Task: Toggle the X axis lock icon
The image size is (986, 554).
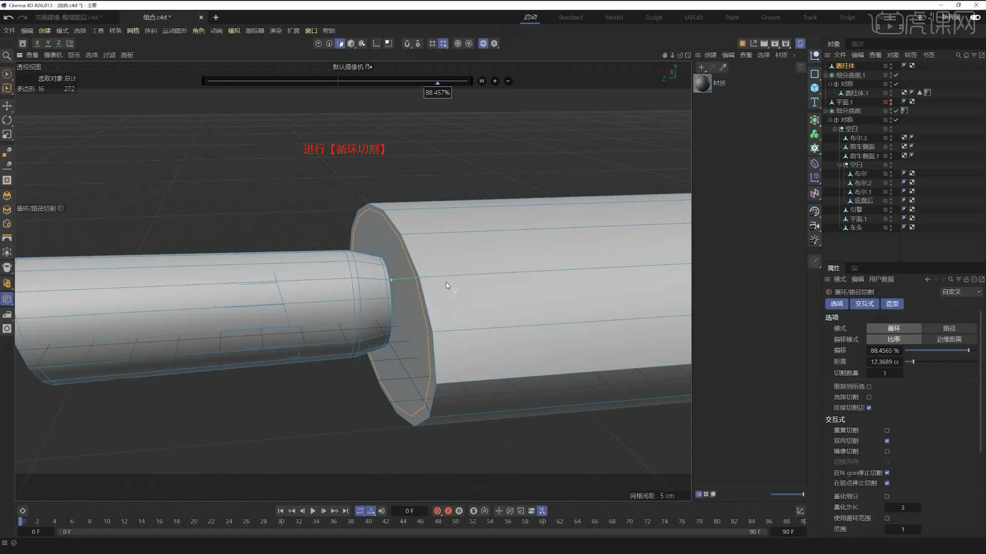Action: tap(37, 44)
